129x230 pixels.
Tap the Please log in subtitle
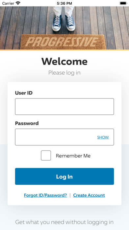pyautogui.click(x=64, y=73)
